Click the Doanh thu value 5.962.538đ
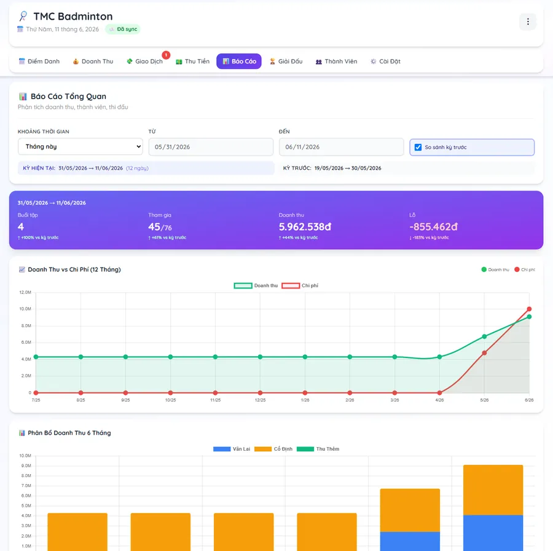 pos(305,227)
